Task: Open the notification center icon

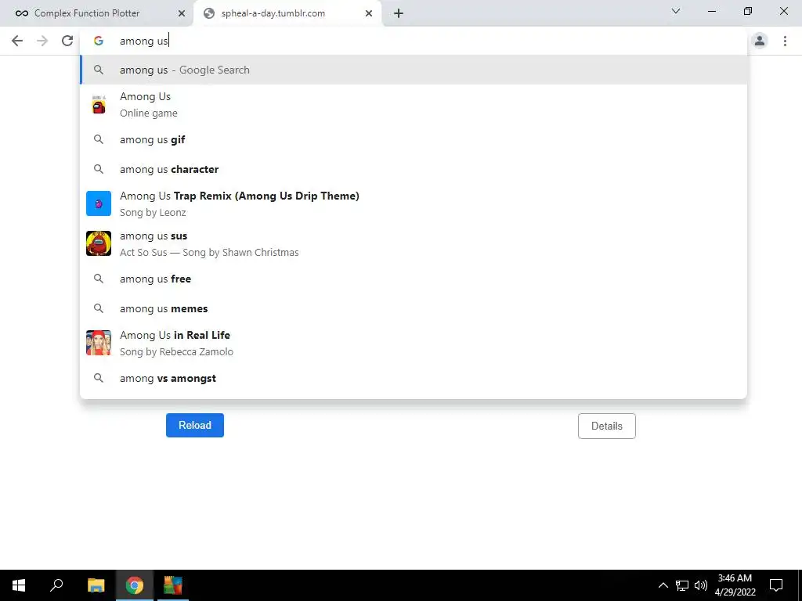Action: coord(776,585)
